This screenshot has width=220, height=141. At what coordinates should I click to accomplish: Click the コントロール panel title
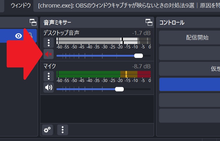(x=172, y=23)
